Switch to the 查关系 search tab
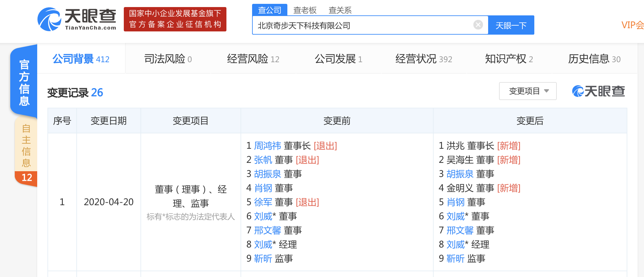644x277 pixels. click(340, 10)
